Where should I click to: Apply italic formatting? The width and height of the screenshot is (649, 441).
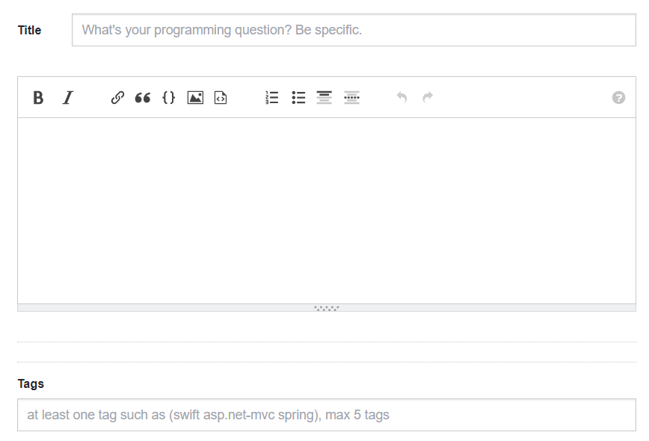67,98
